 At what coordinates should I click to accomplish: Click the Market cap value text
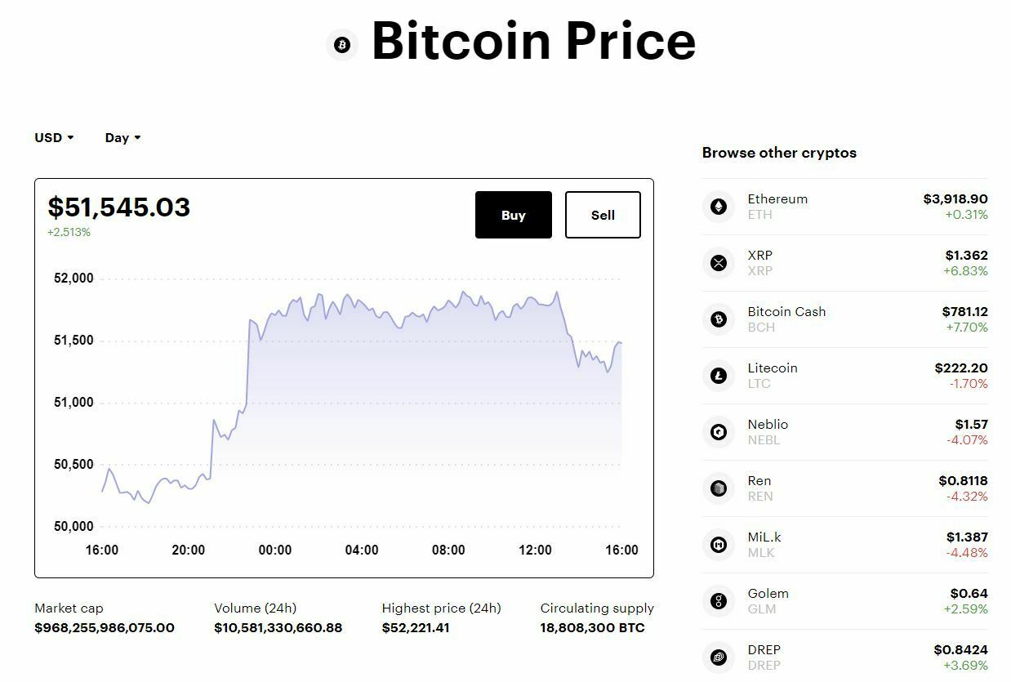pyautogui.click(x=106, y=627)
